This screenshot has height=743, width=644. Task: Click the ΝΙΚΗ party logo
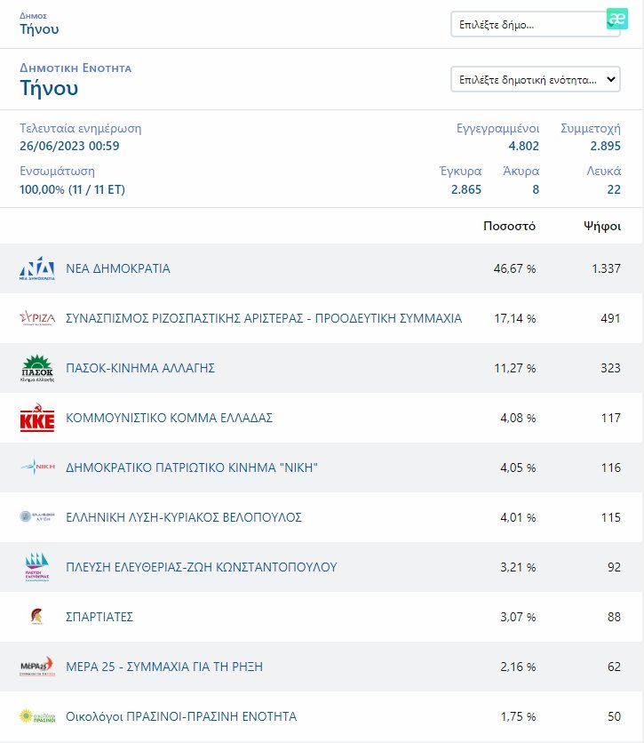coord(37,467)
